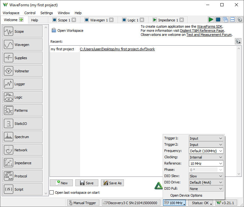Image resolution: width=244 pixels, height=207 pixels.
Task: Open the Protocol instrument
Action: tap(22, 176)
